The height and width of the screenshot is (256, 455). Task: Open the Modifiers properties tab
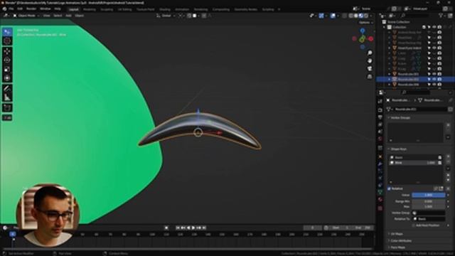pos(380,164)
